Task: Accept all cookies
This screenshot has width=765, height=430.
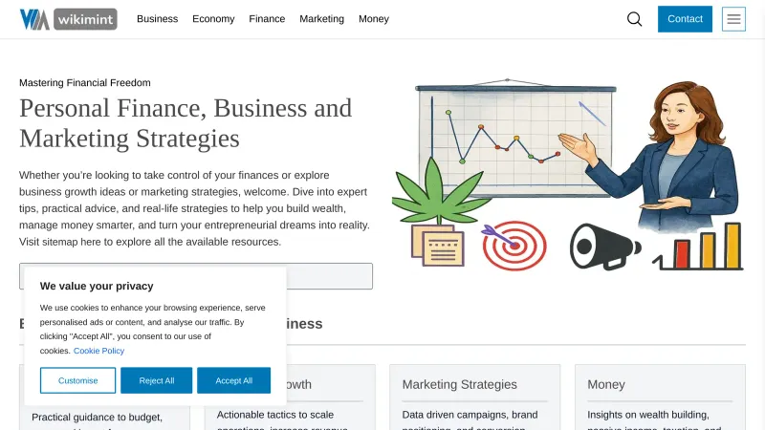Action: coord(233,380)
